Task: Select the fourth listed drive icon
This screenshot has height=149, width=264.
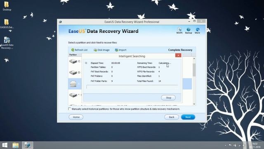Action: 73,95
